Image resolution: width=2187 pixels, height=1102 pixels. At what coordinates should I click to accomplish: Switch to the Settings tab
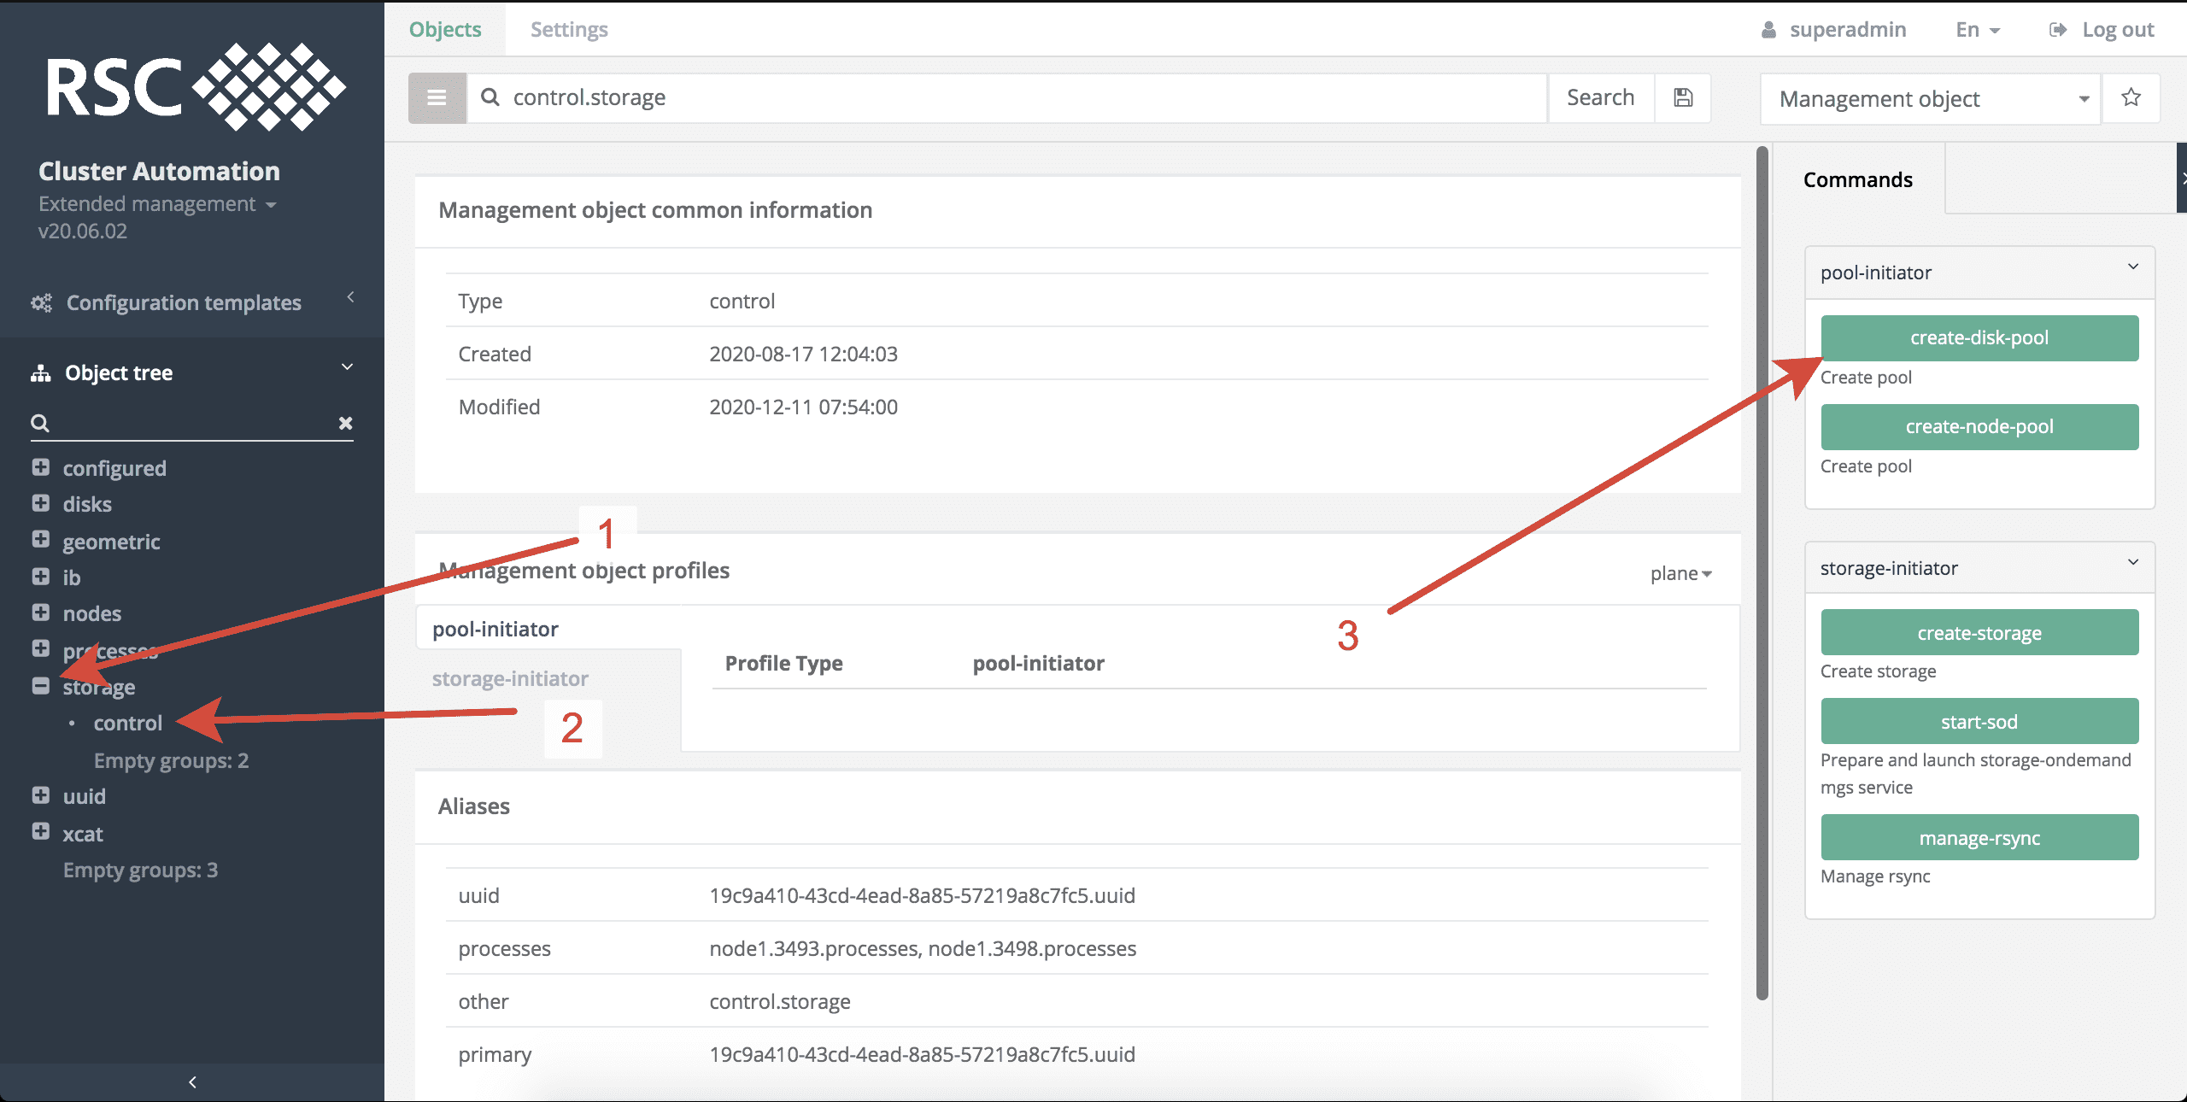pyautogui.click(x=569, y=30)
